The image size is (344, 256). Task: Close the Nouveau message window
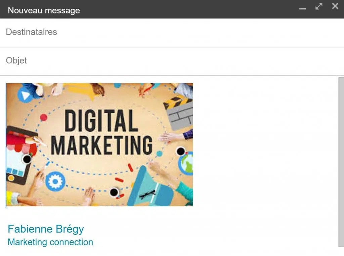(335, 6)
